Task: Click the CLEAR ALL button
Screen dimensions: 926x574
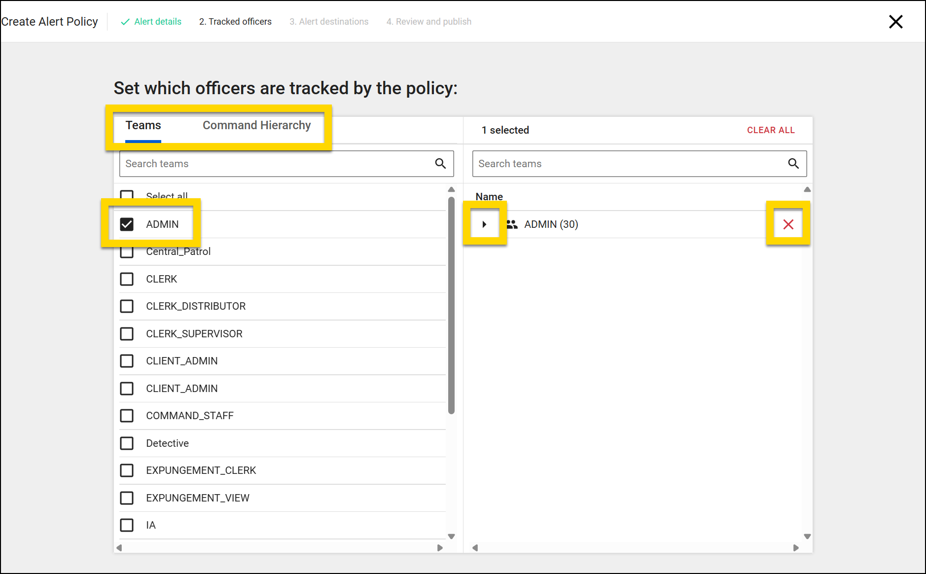Action: pyautogui.click(x=770, y=130)
